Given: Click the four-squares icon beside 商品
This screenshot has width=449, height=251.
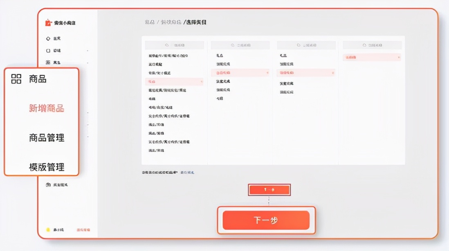Looking at the screenshot, I should point(16,79).
